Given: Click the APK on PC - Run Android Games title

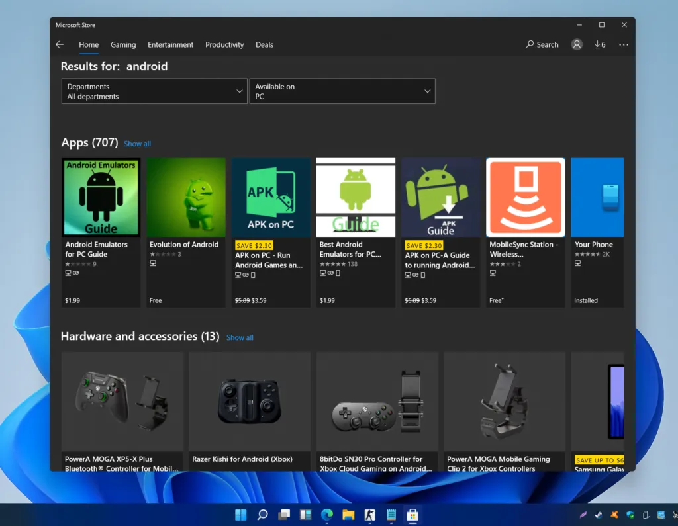Looking at the screenshot, I should tap(269, 260).
